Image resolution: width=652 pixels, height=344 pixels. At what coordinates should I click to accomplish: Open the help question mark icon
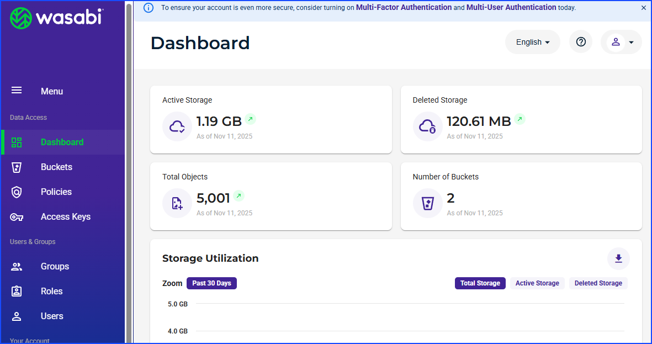point(581,42)
